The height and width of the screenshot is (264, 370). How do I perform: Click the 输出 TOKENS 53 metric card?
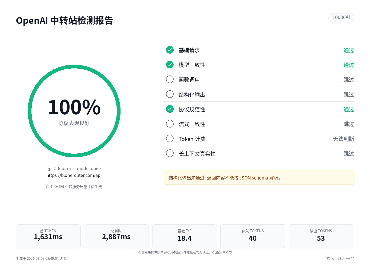321,236
